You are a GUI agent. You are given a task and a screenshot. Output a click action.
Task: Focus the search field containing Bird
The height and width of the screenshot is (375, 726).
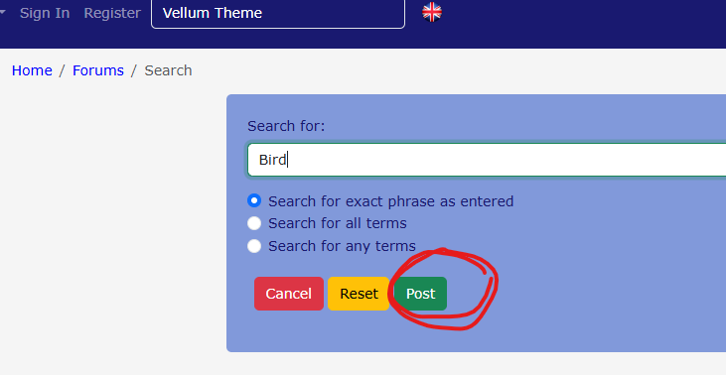coord(487,160)
